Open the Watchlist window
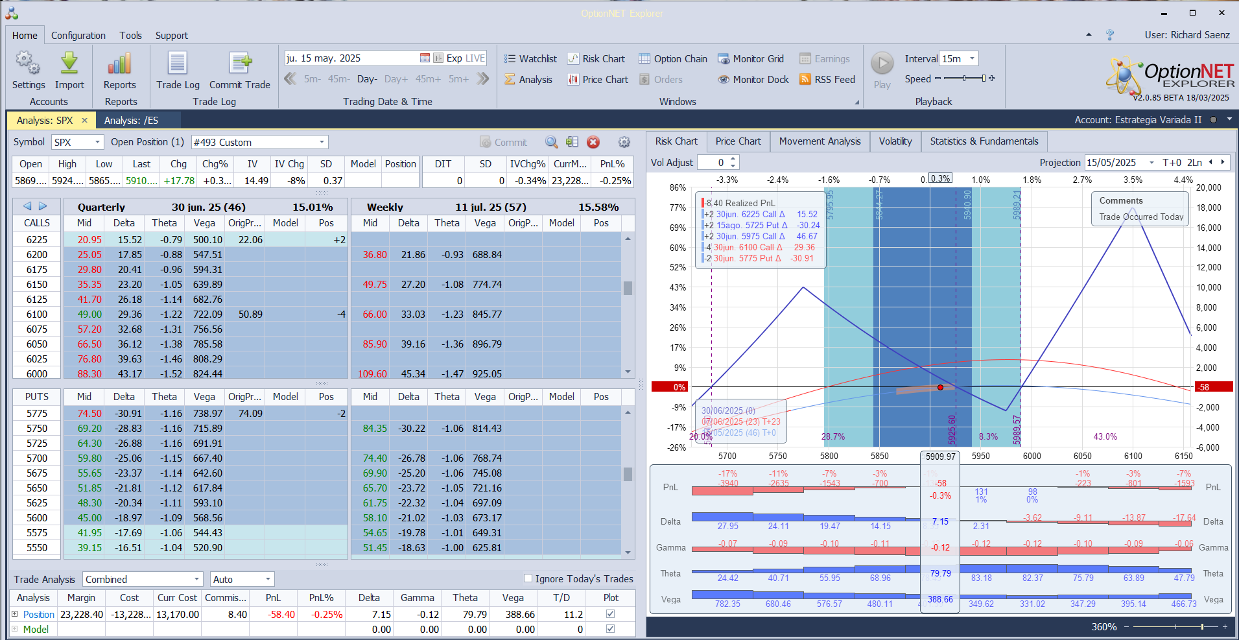Viewport: 1239px width, 640px height. coord(530,59)
